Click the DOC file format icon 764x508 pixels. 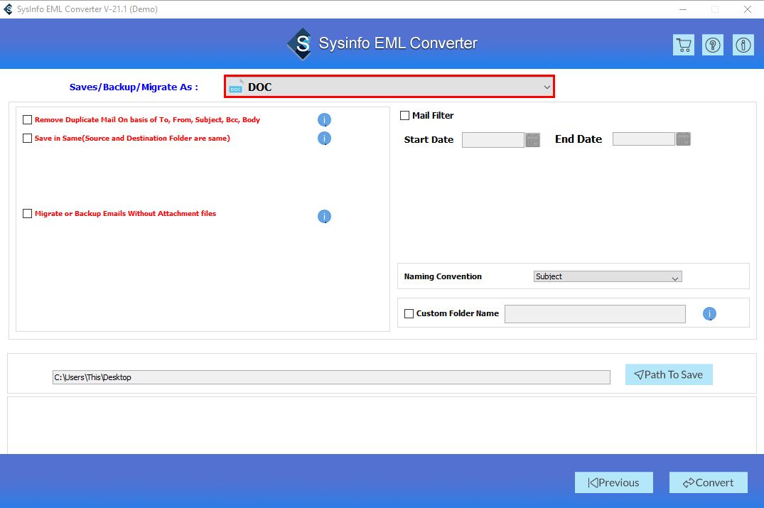click(x=236, y=87)
